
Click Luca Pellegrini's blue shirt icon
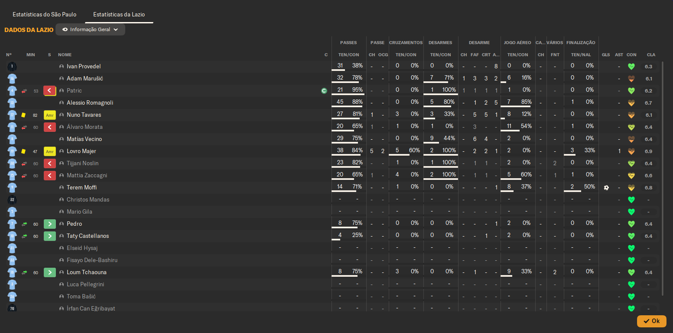12,285
